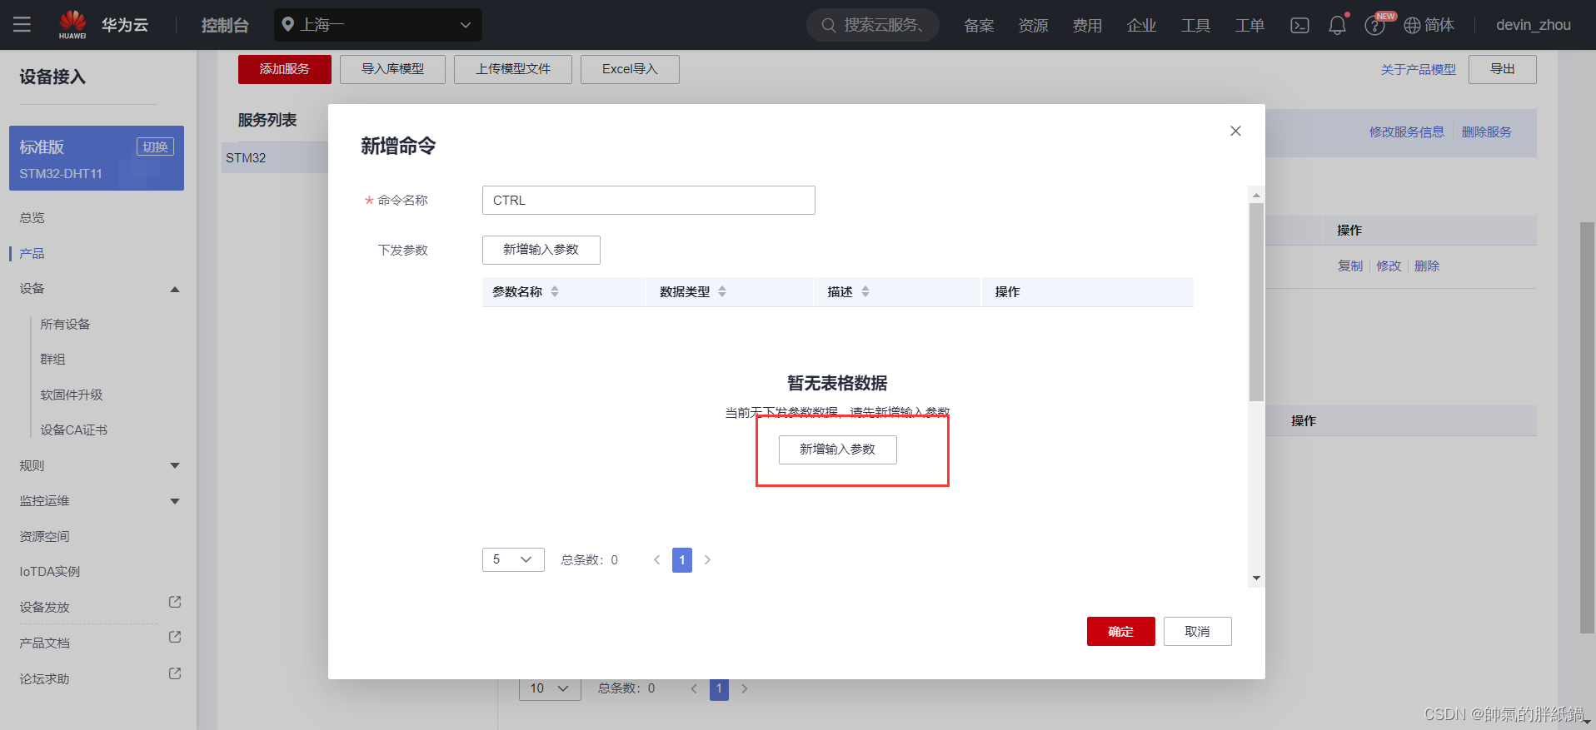Open the CloudShell terminal icon
Image resolution: width=1596 pixels, height=730 pixels.
pos(1299,25)
